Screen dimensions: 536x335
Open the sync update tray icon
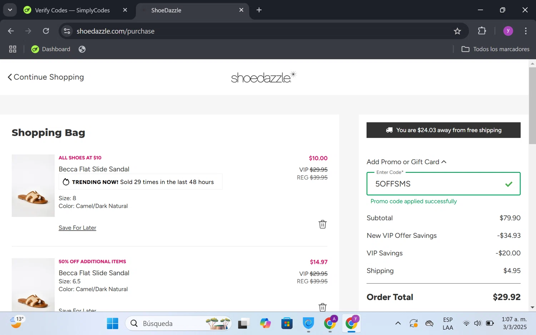click(414, 324)
